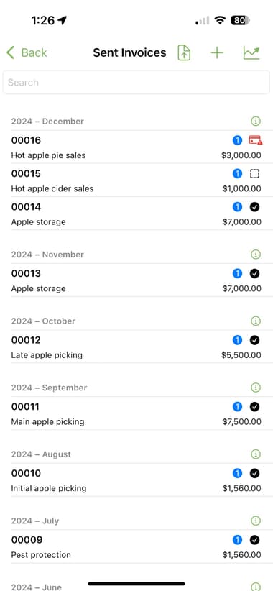The image size is (273, 591).
Task: Open the statistics chart icon
Action: [251, 52]
